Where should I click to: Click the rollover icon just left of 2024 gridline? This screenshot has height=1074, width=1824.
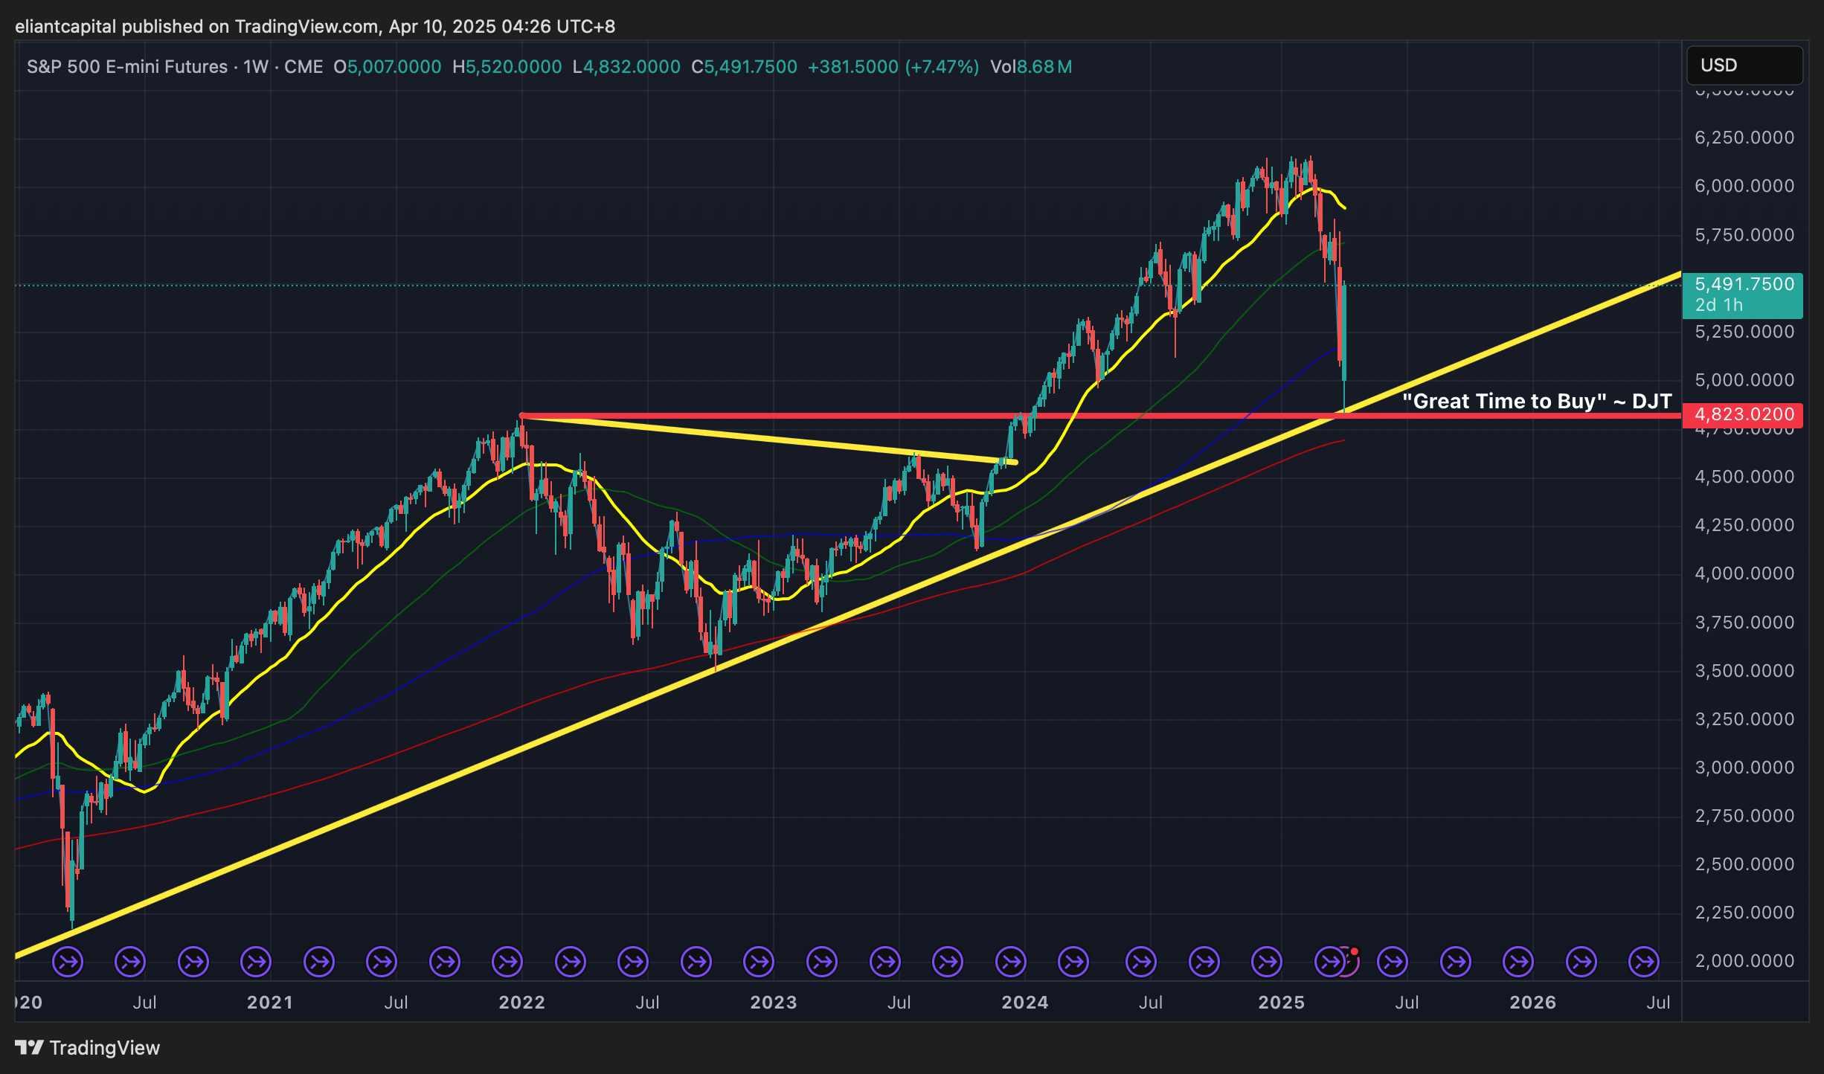1011,962
